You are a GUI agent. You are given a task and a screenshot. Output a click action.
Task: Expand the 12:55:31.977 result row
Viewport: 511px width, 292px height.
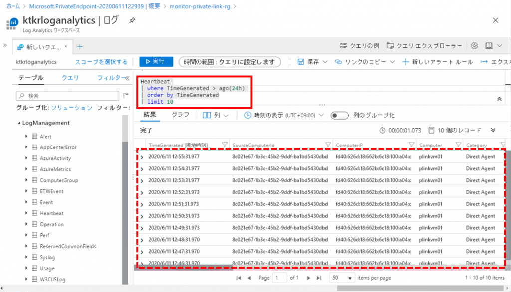tap(142, 157)
